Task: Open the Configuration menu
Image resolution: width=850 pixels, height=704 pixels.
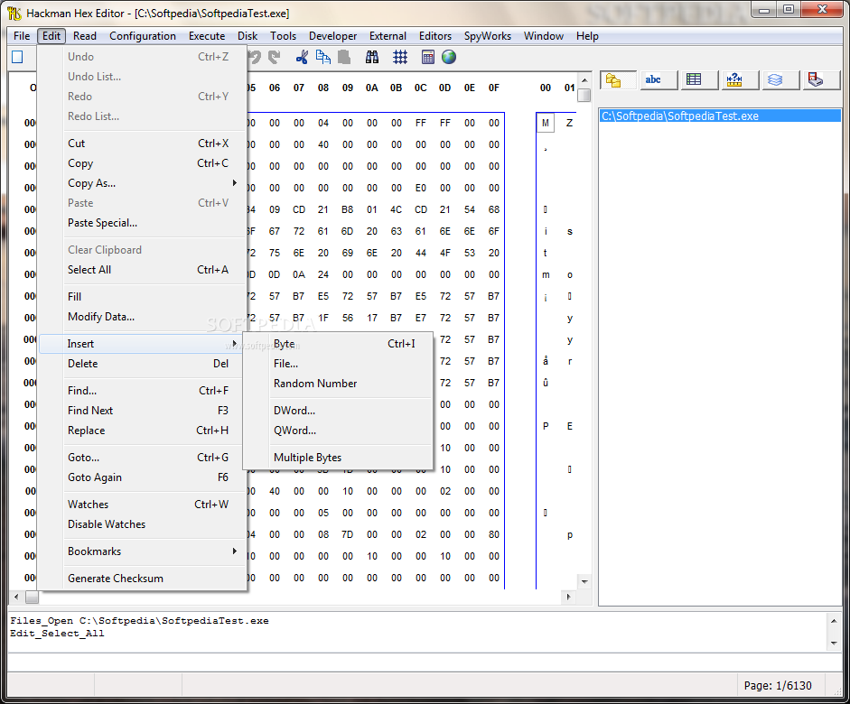Action: [143, 36]
